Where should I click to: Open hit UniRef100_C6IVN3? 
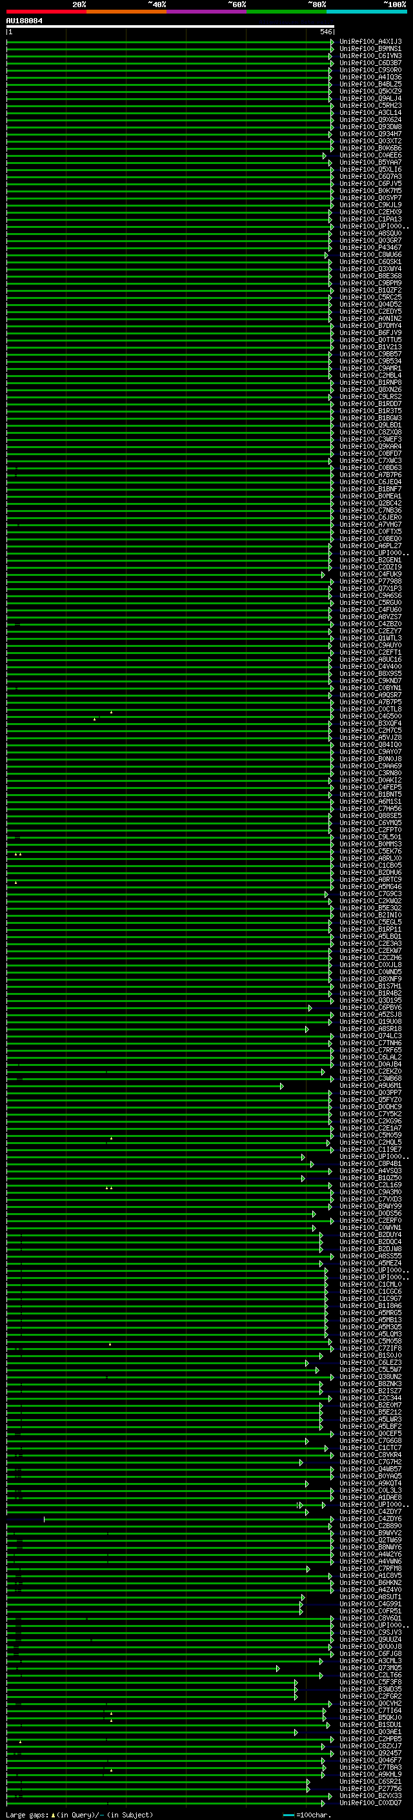click(370, 56)
